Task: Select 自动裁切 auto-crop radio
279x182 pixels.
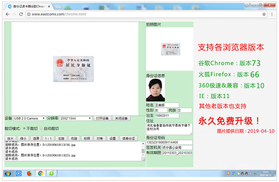Action: click(x=41, y=128)
